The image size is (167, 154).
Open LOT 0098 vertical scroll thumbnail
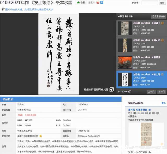[x=125, y=45]
